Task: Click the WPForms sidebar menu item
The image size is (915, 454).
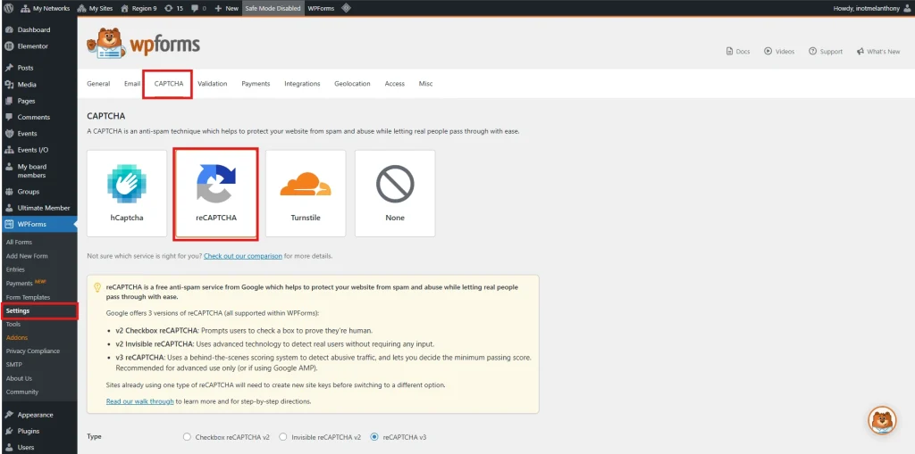Action: [x=38, y=225]
